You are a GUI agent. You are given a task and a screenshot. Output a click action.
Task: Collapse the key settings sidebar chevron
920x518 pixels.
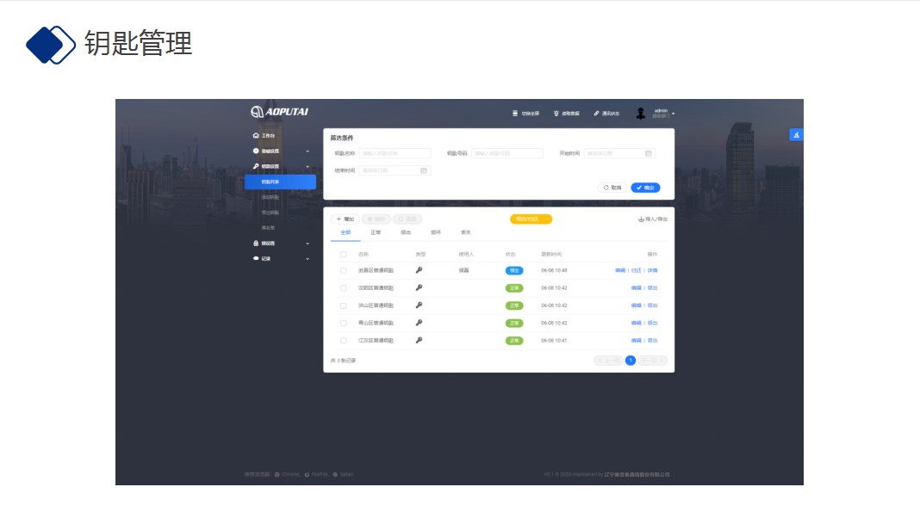tap(308, 167)
